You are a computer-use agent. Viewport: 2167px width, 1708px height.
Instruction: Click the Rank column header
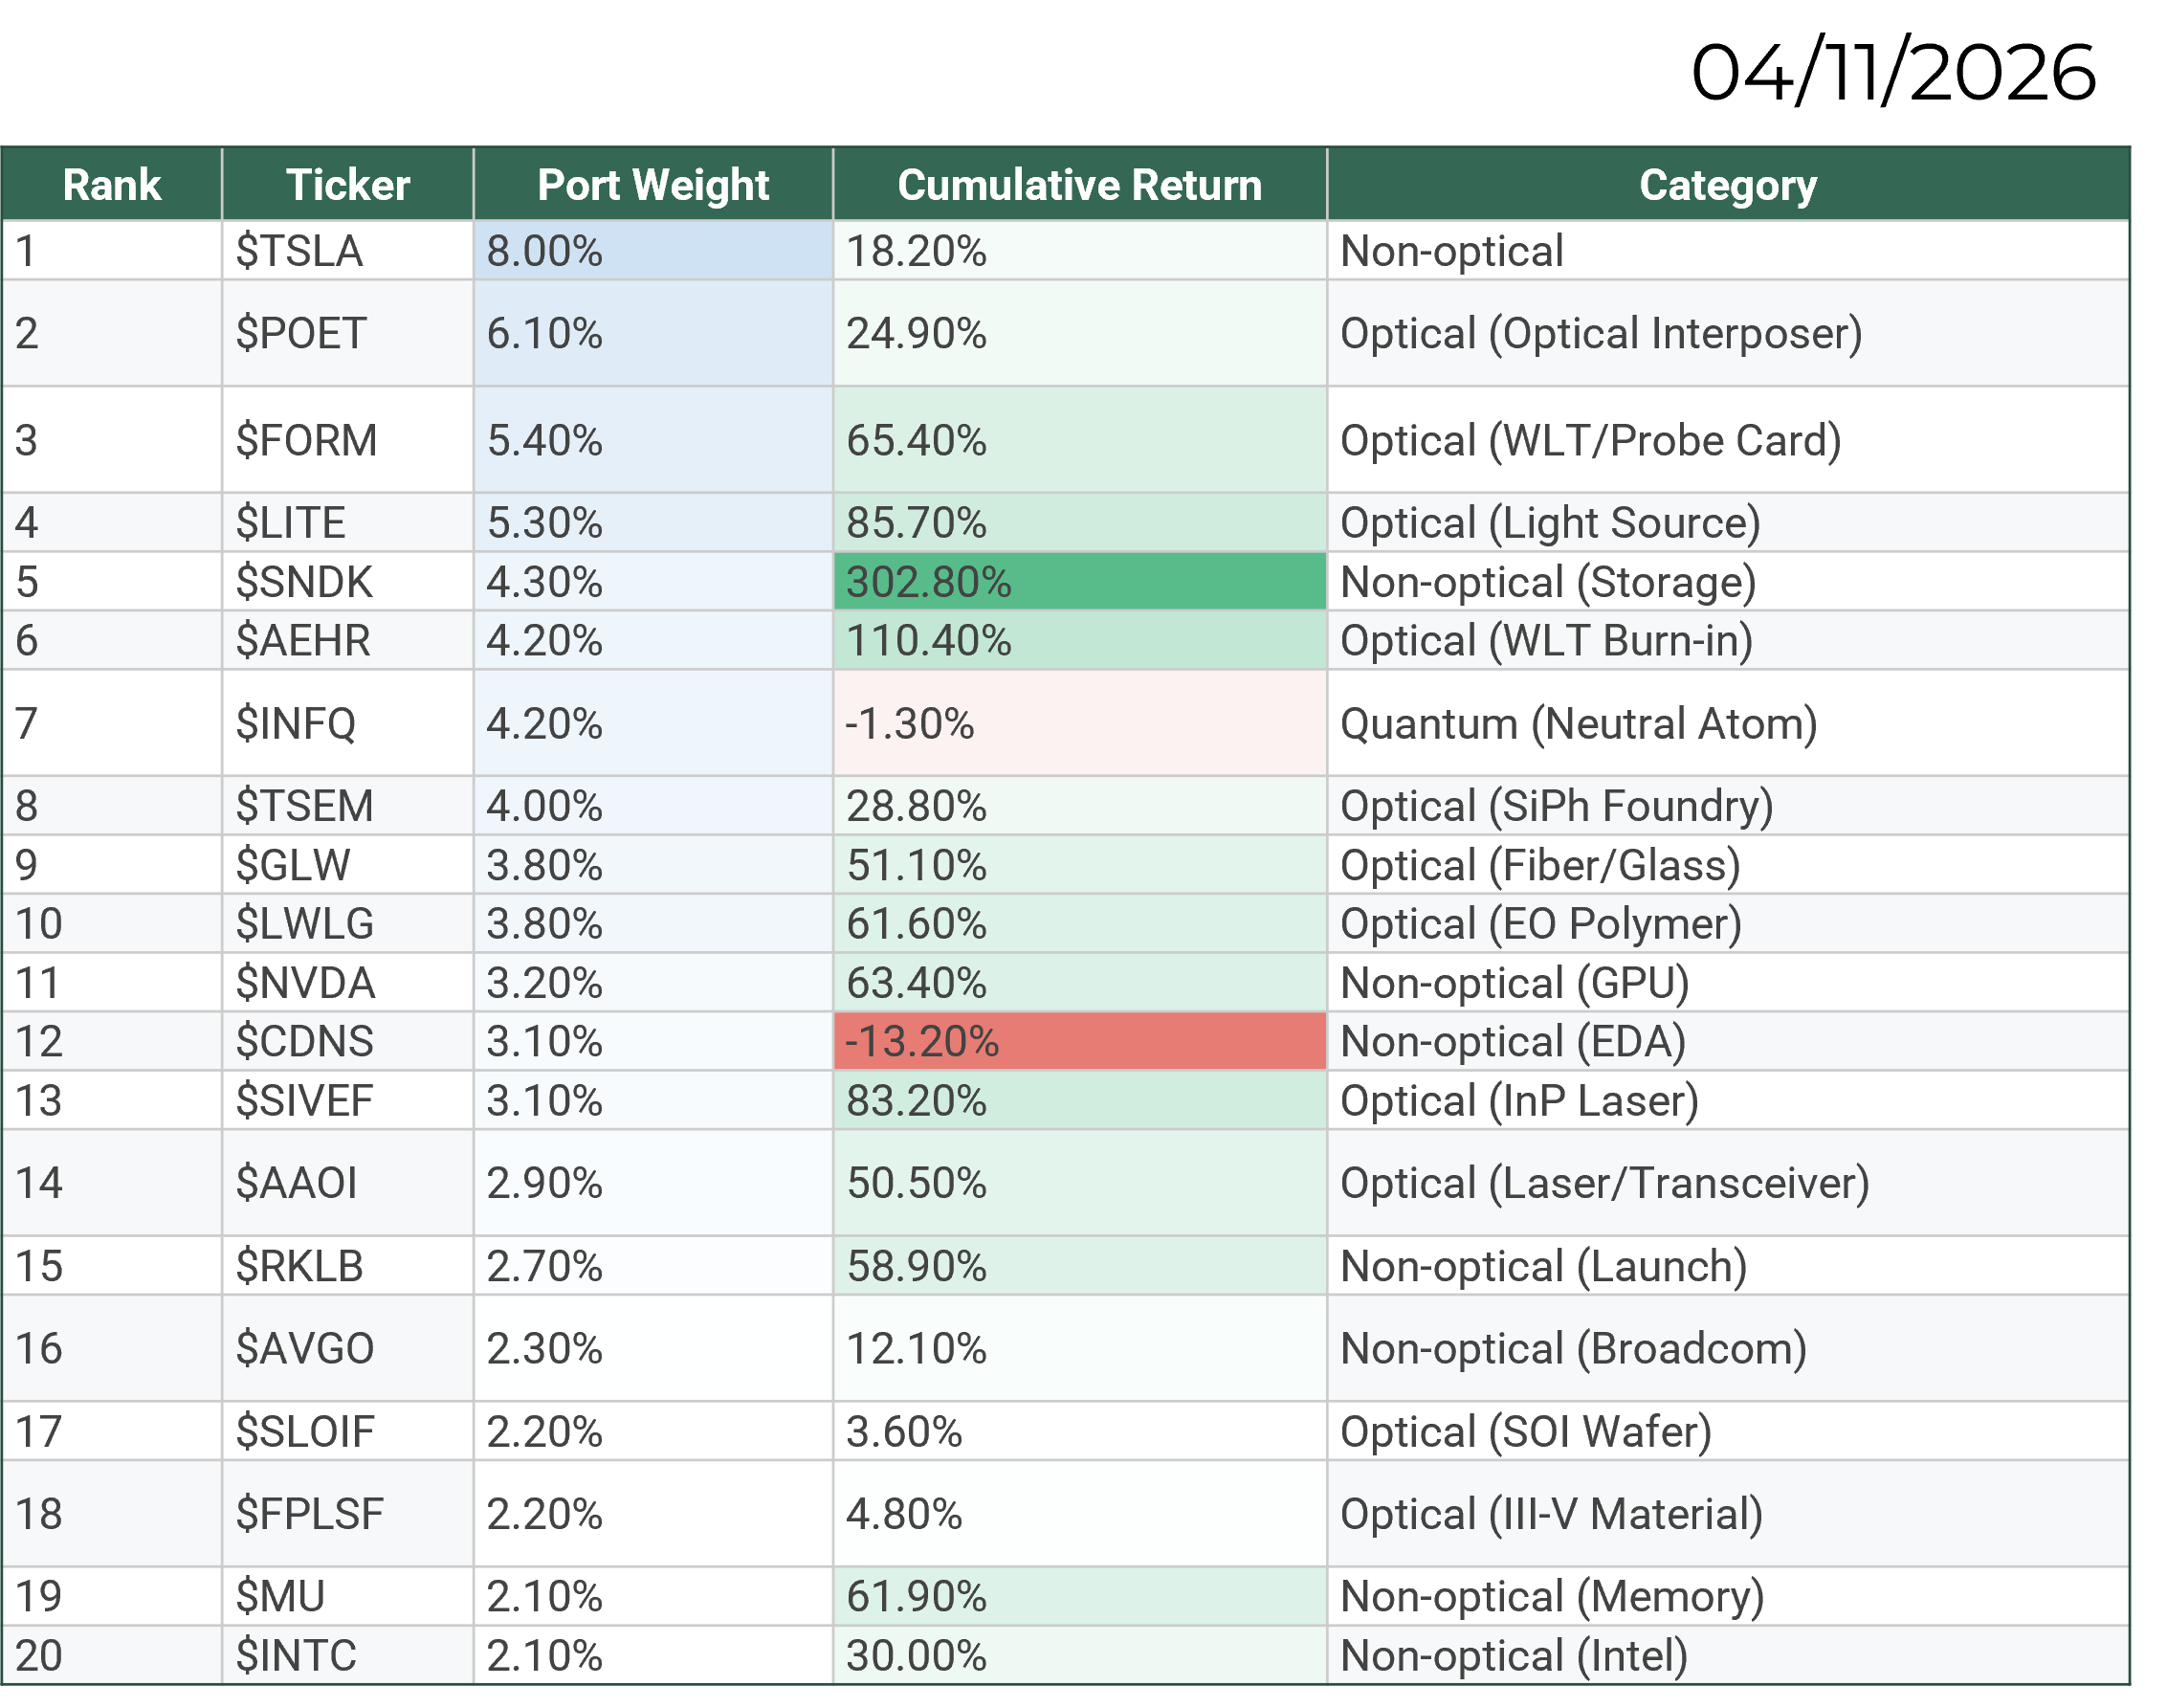[x=111, y=185]
